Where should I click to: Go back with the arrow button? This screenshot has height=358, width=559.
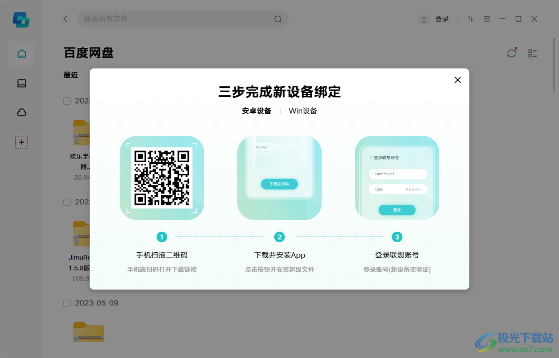click(x=65, y=19)
